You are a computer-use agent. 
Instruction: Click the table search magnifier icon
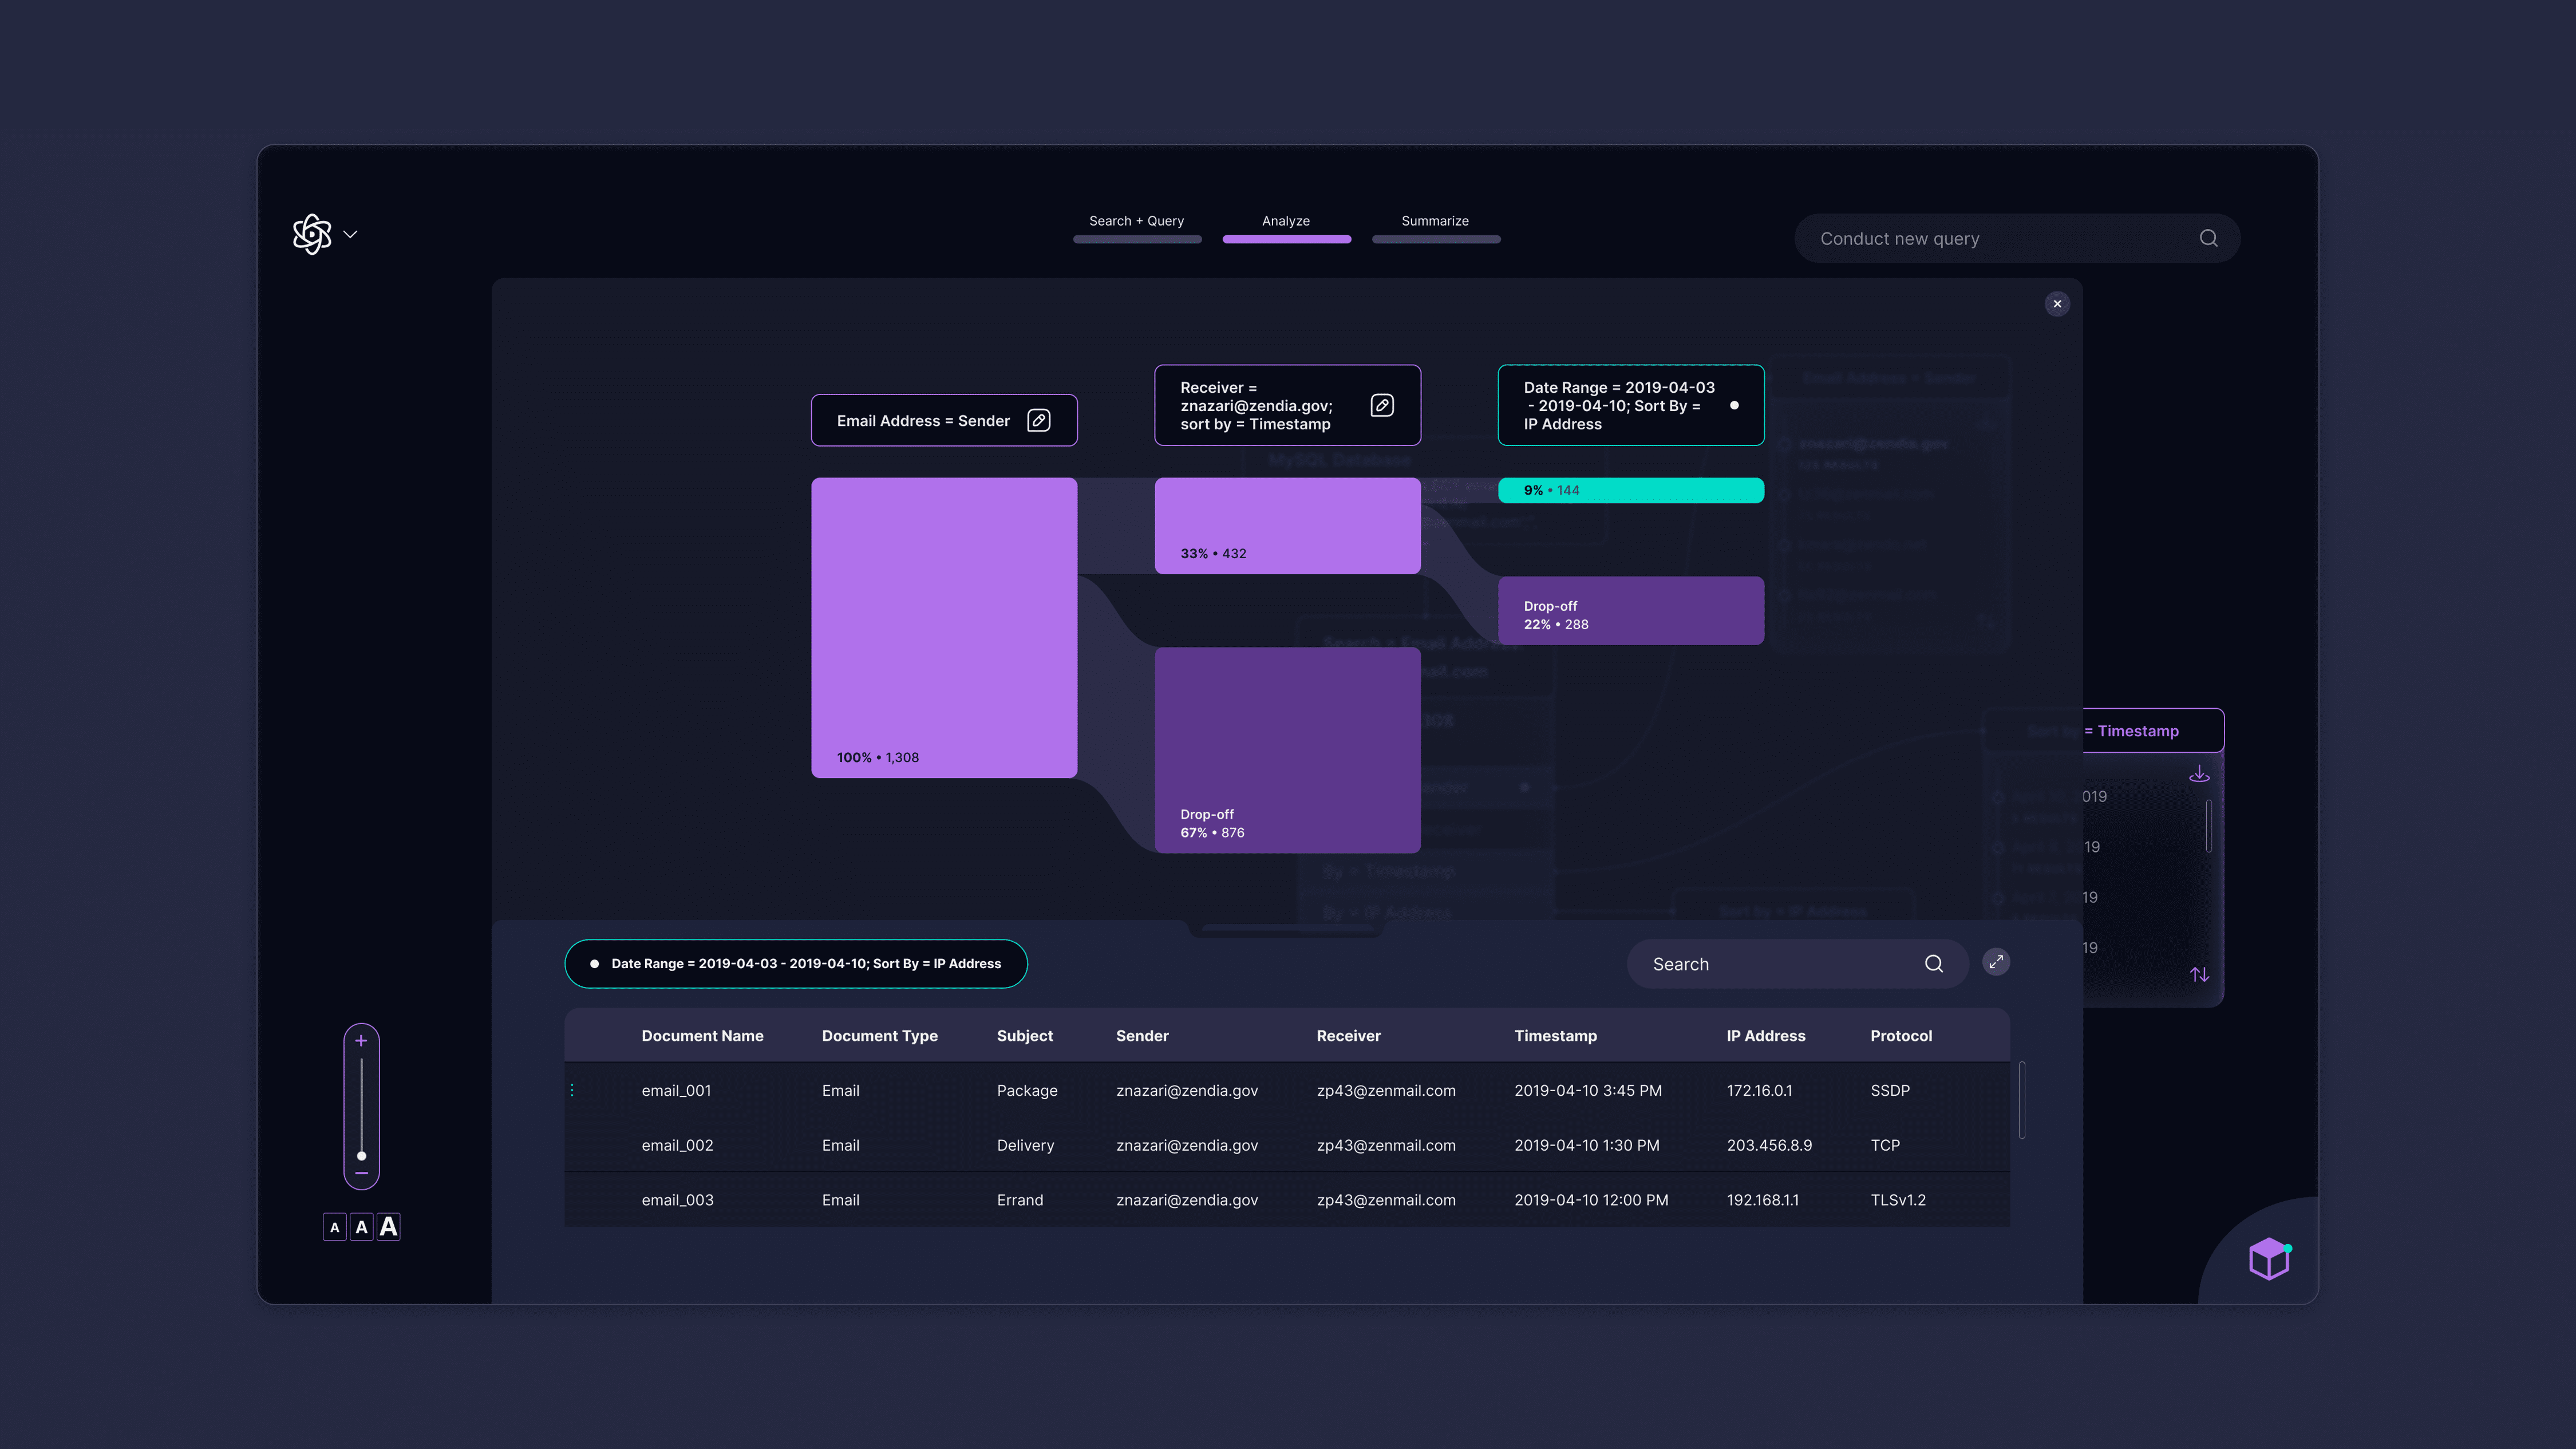pos(1934,964)
